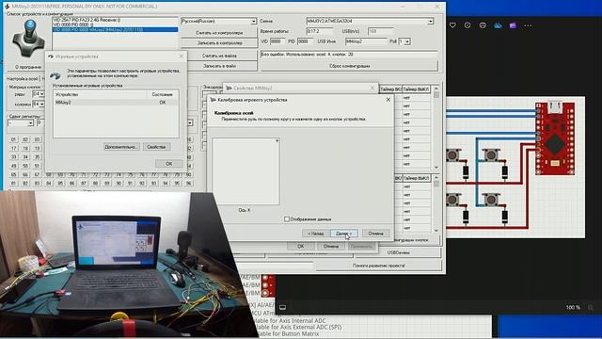Click the Считать из контроллера button
Image resolution: width=602 pixels, height=339 pixels.
pos(219,33)
